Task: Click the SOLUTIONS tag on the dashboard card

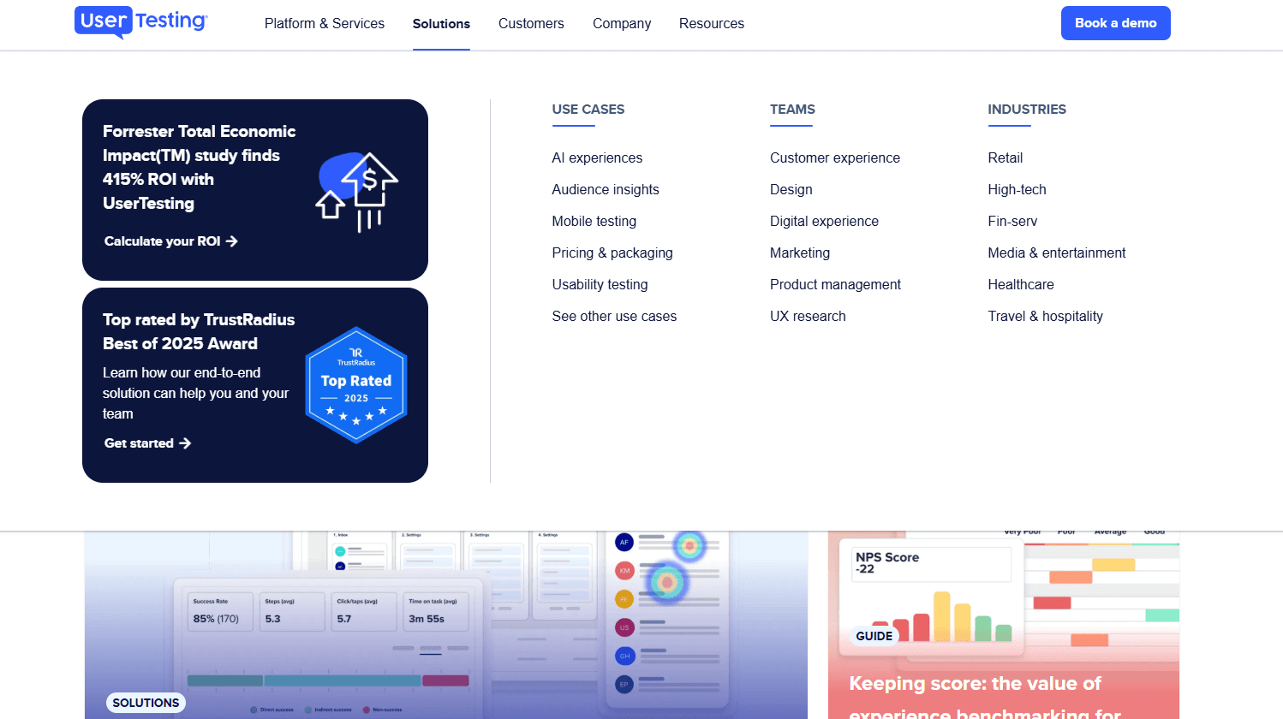Action: pos(146,703)
